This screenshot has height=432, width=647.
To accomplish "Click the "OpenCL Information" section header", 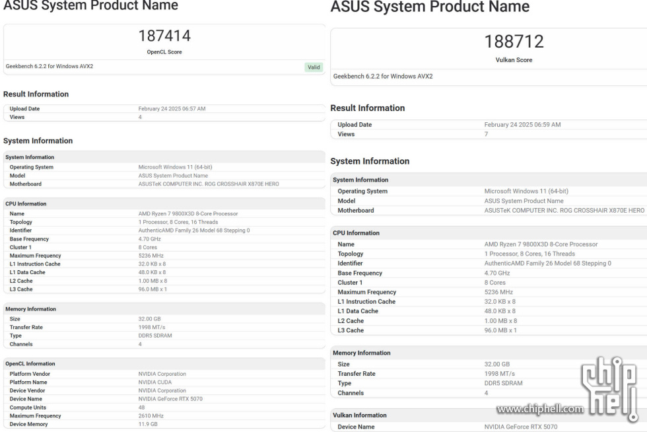I will coord(30,364).
